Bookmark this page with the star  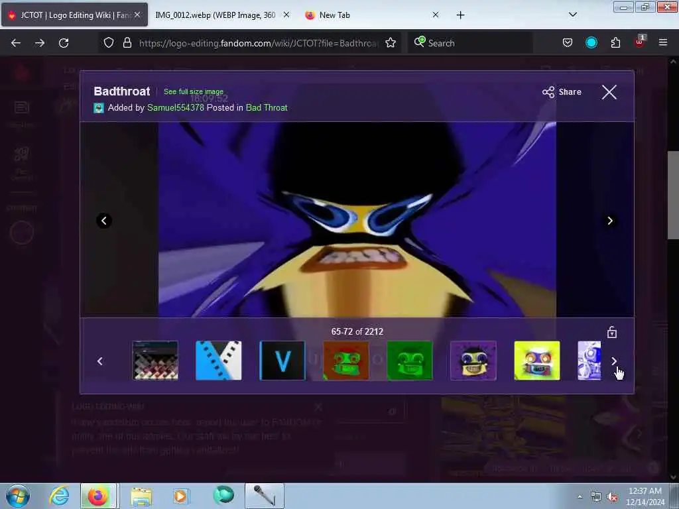pyautogui.click(x=391, y=42)
